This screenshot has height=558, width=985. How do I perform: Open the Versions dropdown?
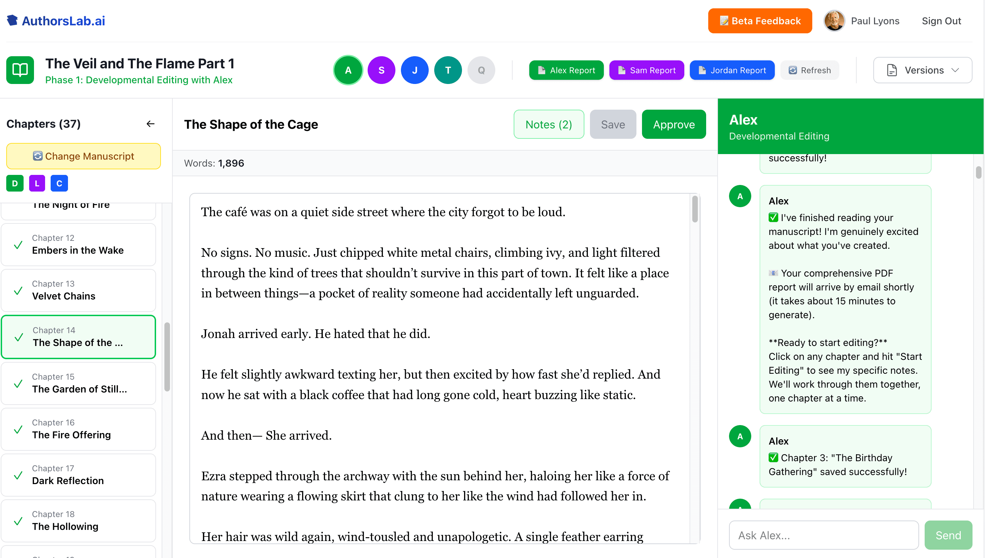(923, 70)
